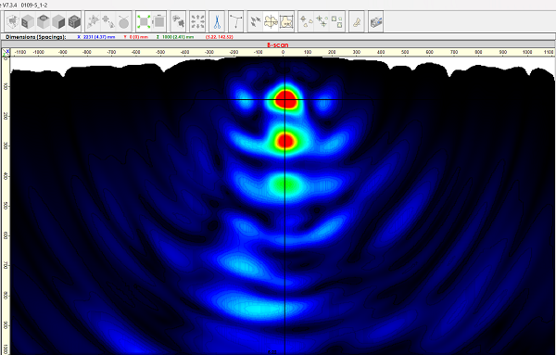Click the camera snapshot icon
This screenshot has height=355, width=556.
tap(376, 21)
